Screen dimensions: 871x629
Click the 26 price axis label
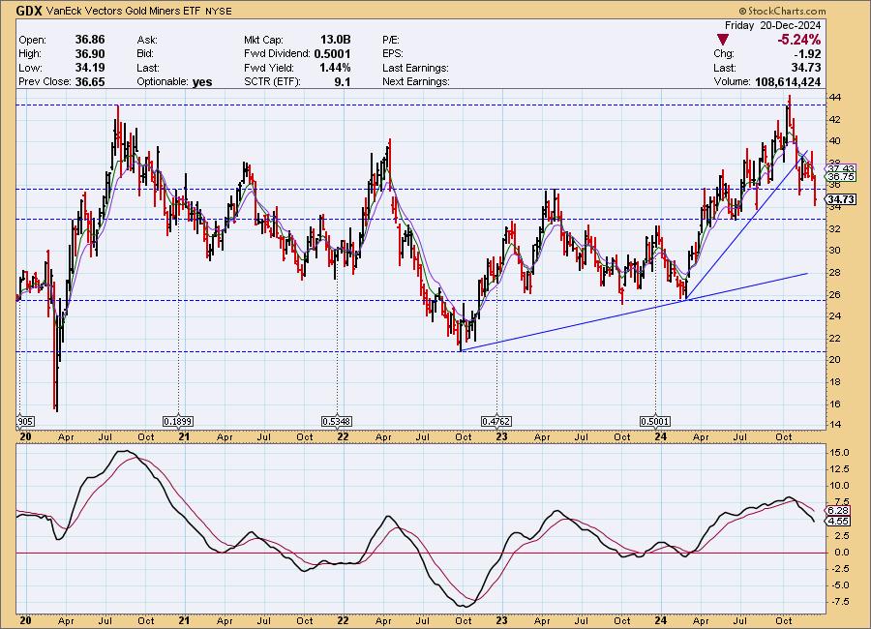coord(835,294)
